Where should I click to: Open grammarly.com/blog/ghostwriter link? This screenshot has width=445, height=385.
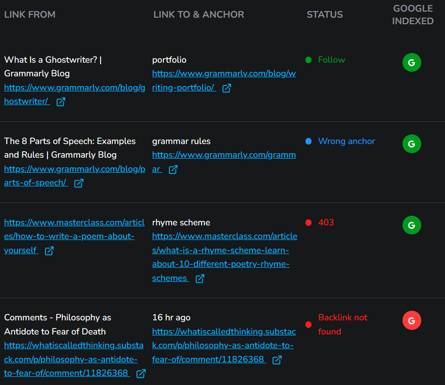pos(74,94)
